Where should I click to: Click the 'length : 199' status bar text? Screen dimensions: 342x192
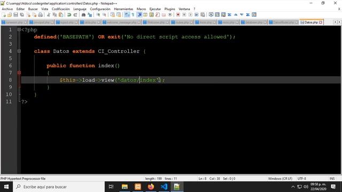(x=153, y=179)
